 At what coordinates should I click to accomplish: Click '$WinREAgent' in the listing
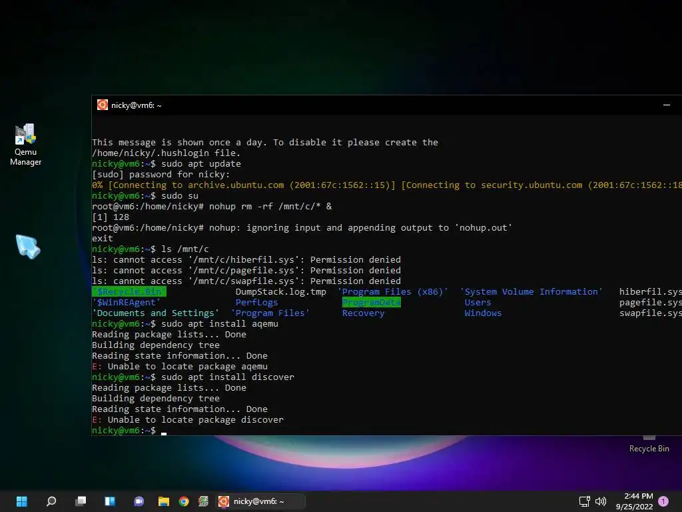(126, 302)
